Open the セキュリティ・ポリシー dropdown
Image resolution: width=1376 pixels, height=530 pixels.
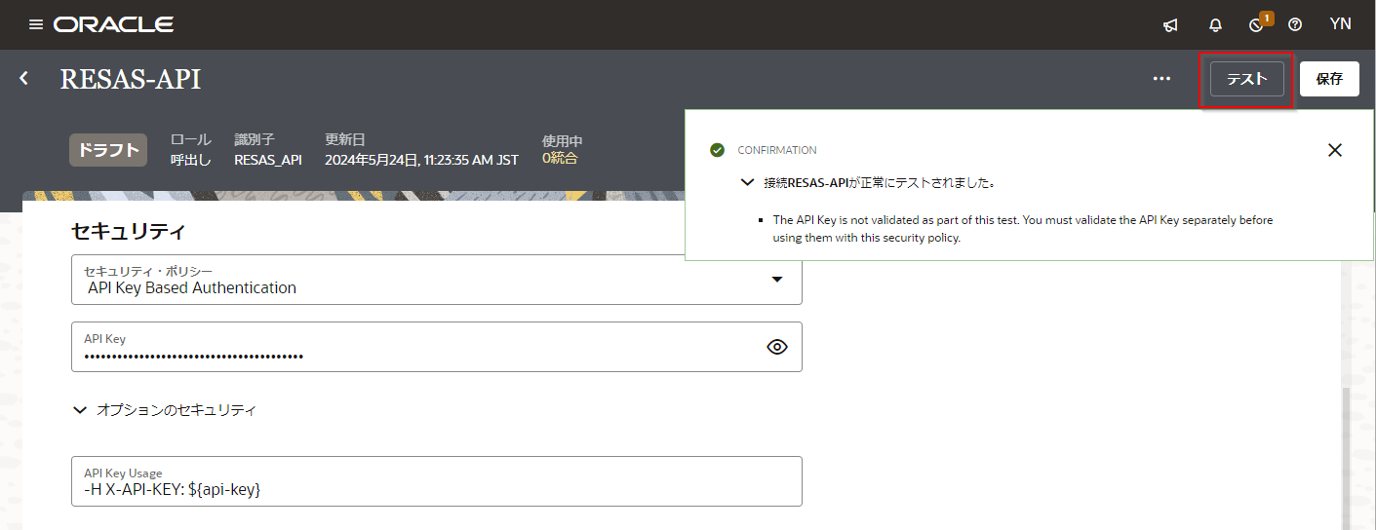776,280
